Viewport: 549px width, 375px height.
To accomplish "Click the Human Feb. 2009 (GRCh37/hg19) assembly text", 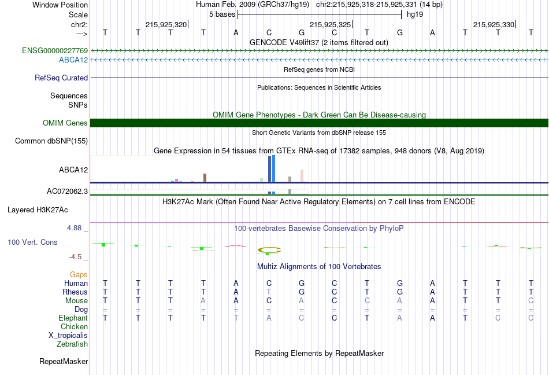I will (253, 5).
